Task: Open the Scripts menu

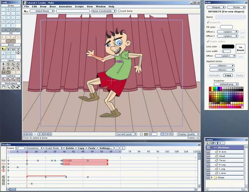Action: [79, 7]
